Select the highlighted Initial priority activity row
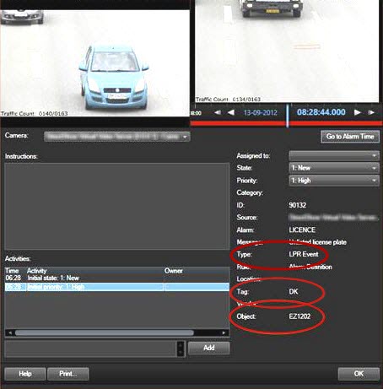 [117, 287]
